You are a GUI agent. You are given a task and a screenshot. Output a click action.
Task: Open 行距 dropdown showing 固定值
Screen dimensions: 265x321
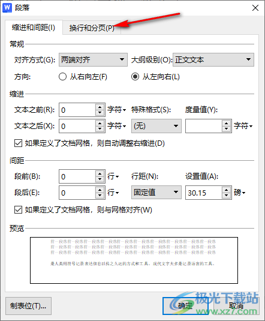(156, 193)
